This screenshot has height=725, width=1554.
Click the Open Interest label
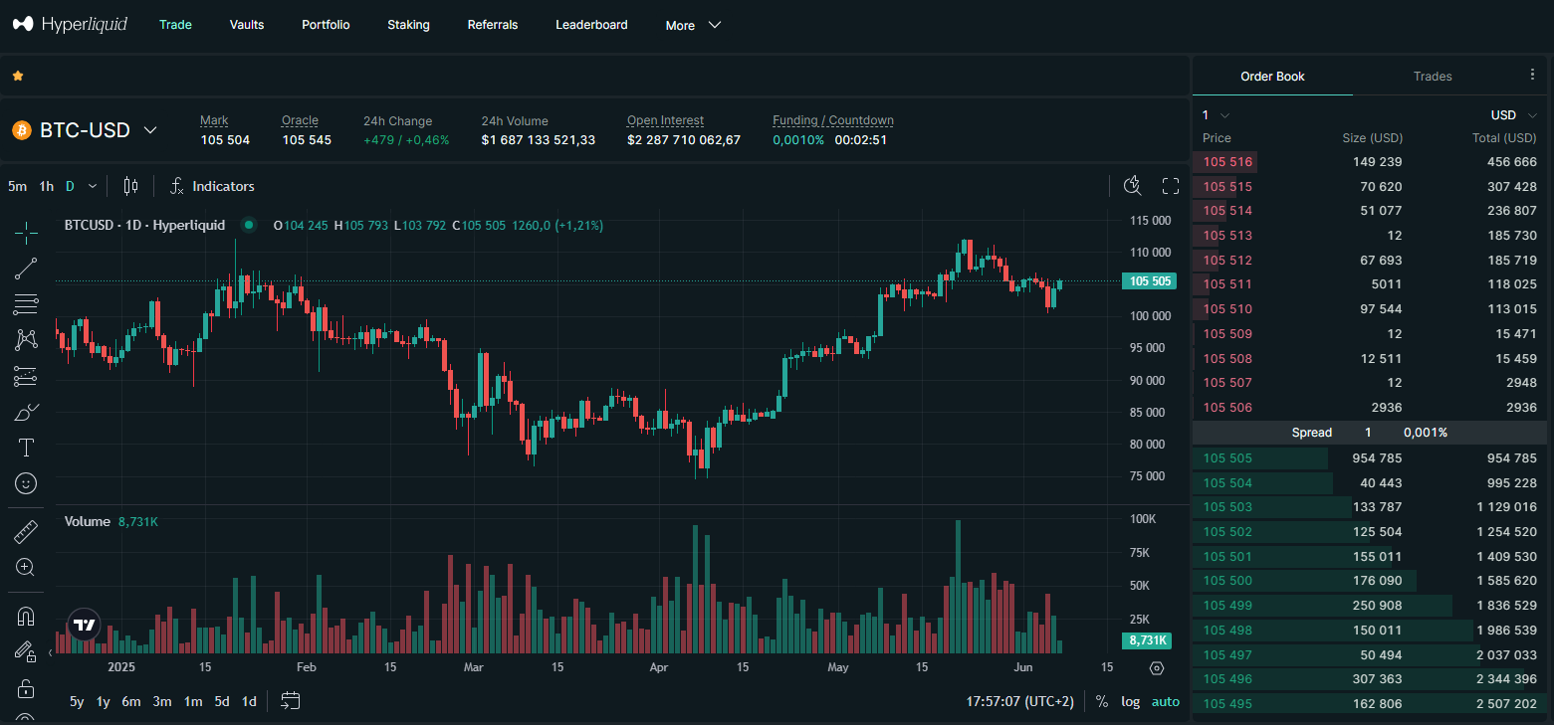click(x=665, y=120)
